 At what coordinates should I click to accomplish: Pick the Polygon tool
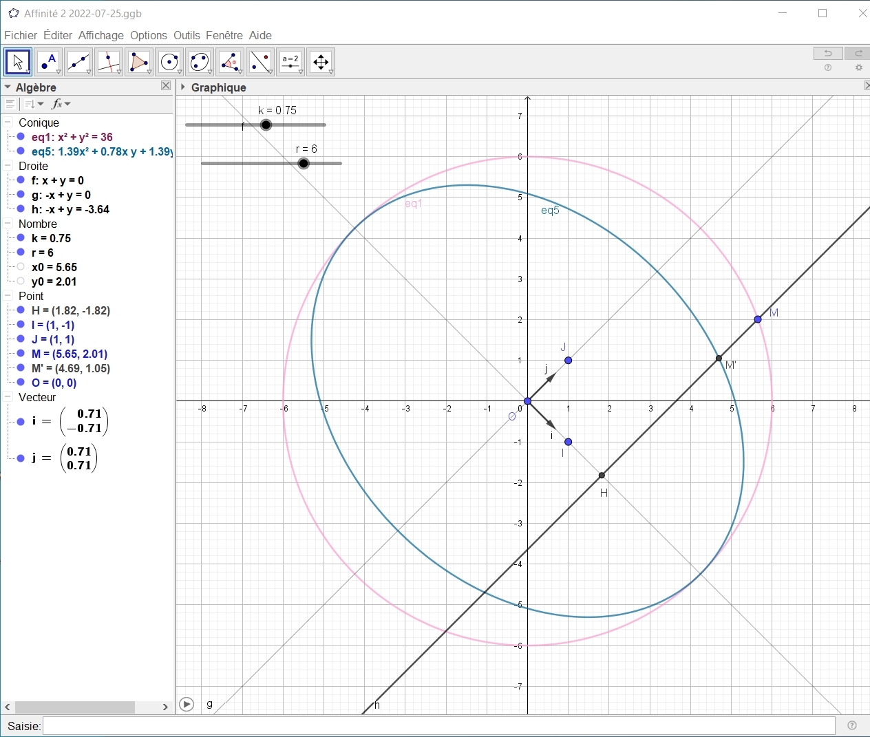[x=139, y=62]
